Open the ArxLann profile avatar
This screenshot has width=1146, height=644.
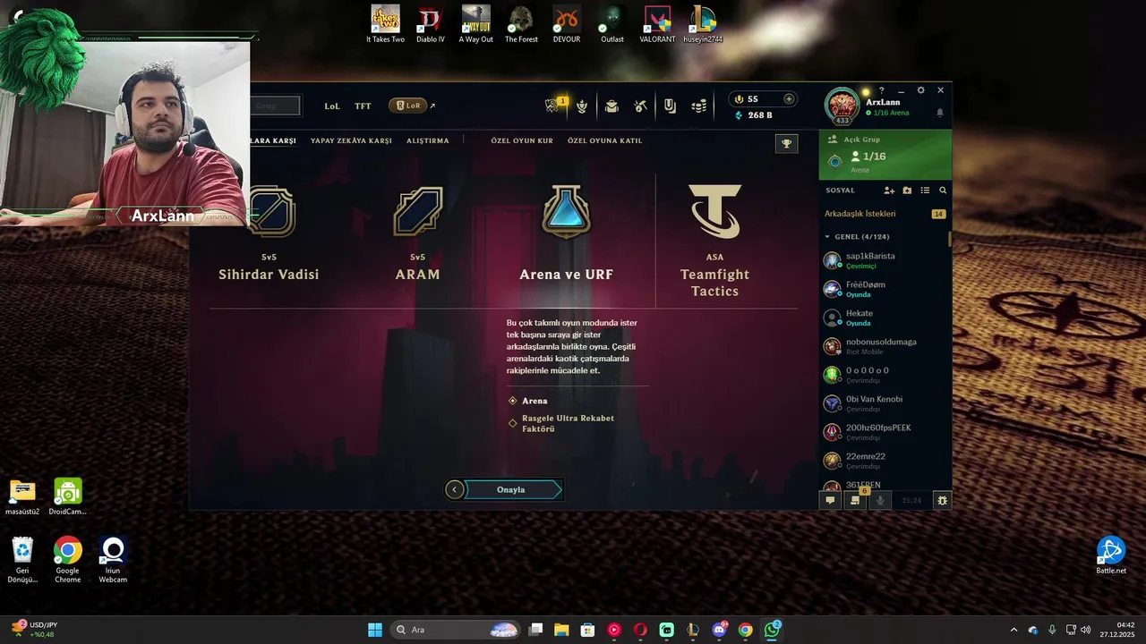(x=842, y=106)
